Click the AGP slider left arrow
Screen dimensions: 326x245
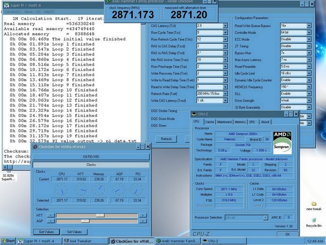(x=51, y=221)
